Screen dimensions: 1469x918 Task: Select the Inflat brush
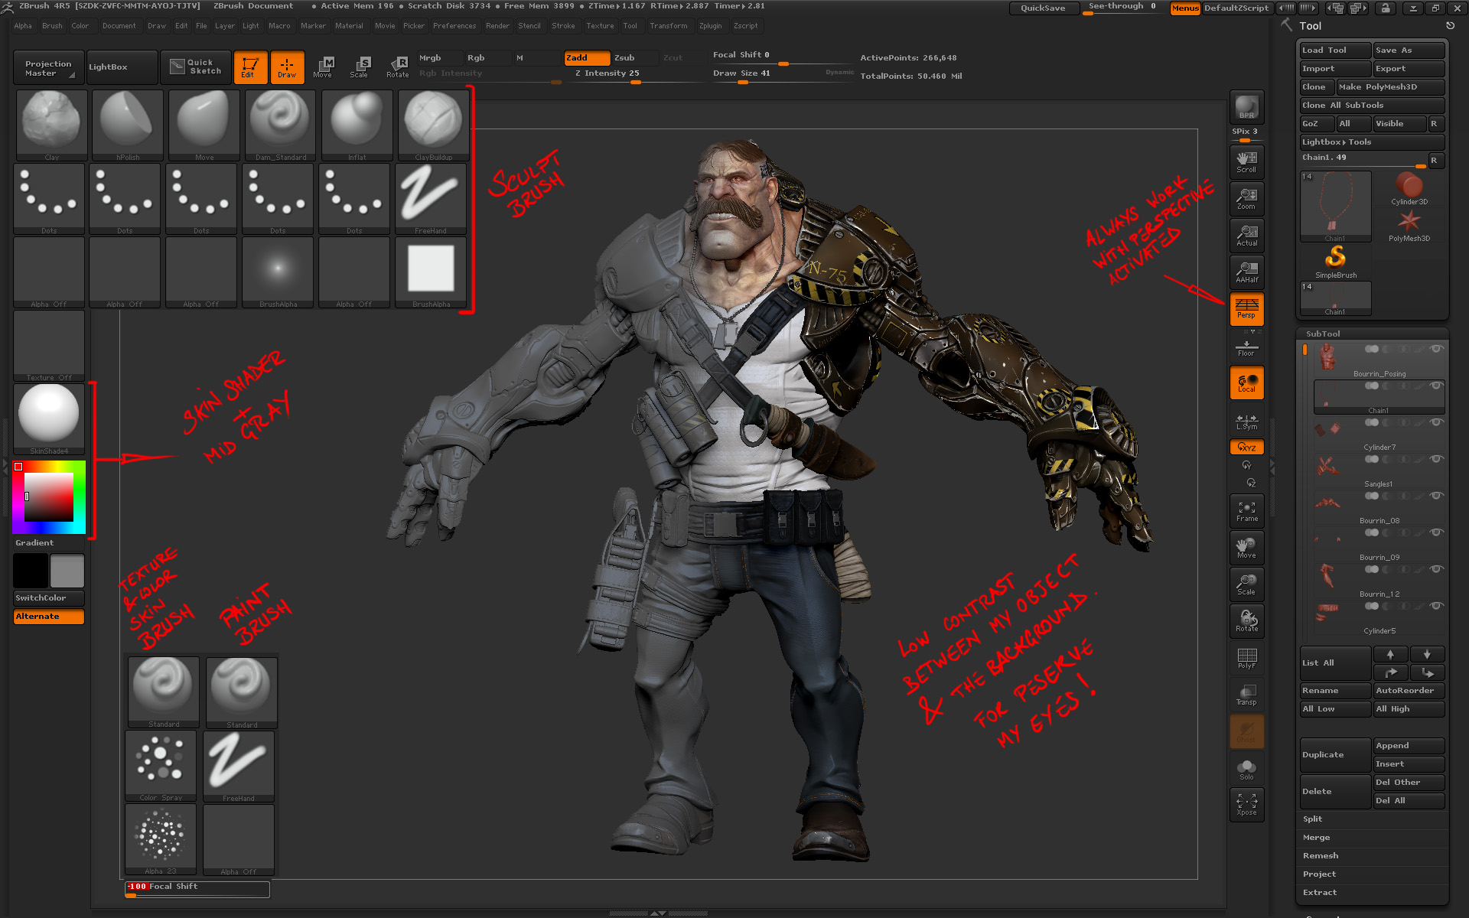(x=357, y=125)
